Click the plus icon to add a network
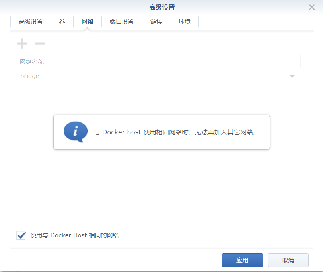323x272 pixels. (x=22, y=43)
